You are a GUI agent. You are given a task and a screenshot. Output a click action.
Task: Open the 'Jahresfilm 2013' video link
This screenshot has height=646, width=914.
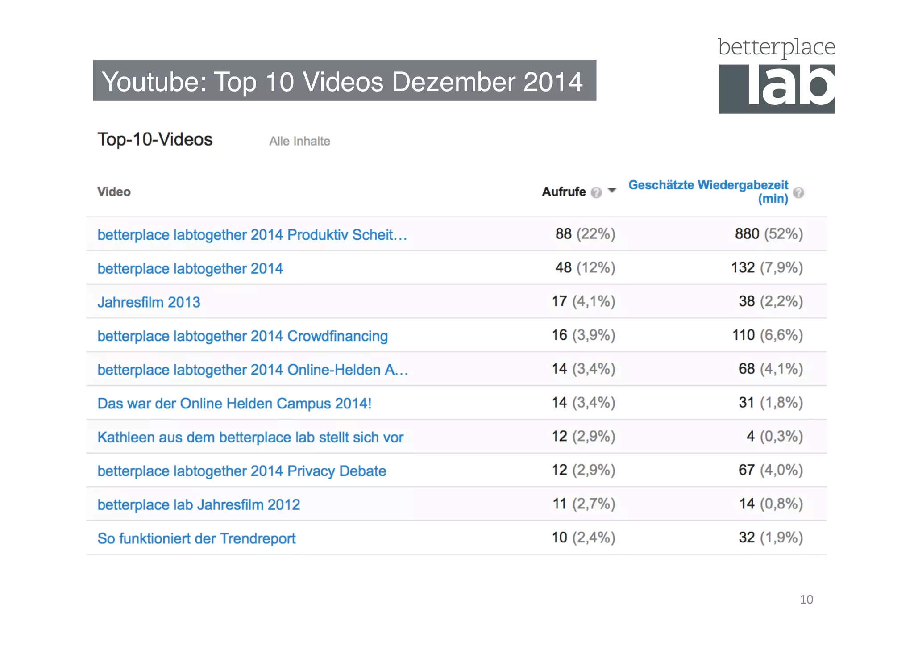149,302
